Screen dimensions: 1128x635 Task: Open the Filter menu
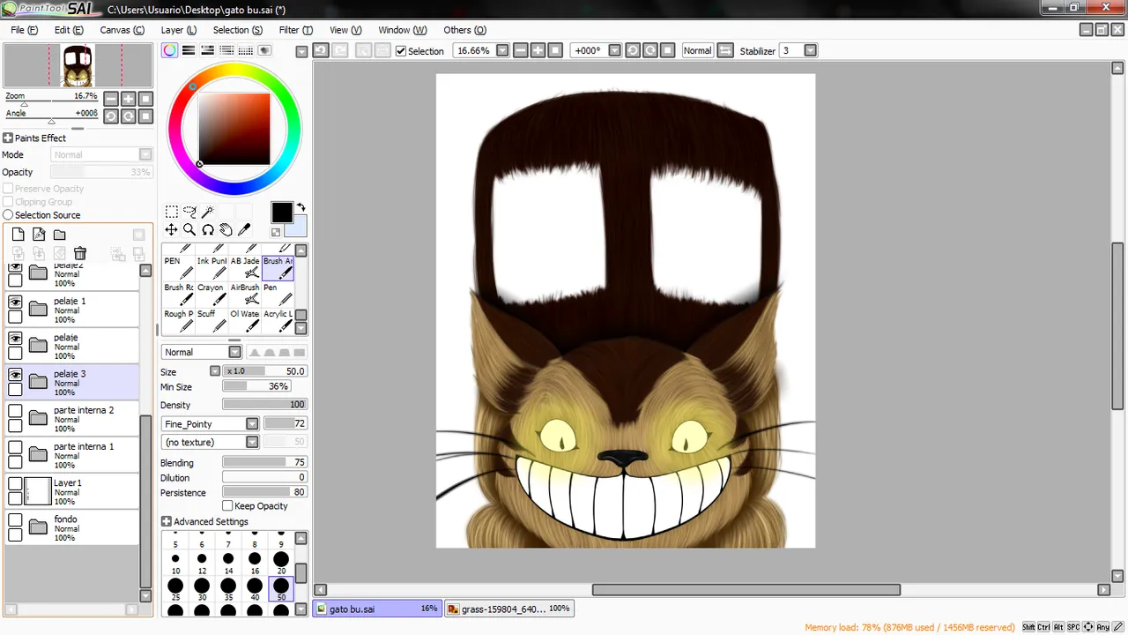tap(295, 30)
